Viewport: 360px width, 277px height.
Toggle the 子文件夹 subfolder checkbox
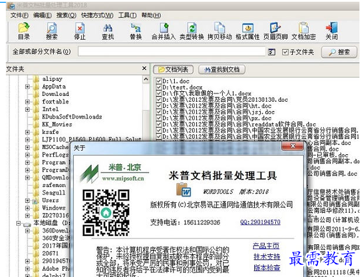[x=285, y=52]
